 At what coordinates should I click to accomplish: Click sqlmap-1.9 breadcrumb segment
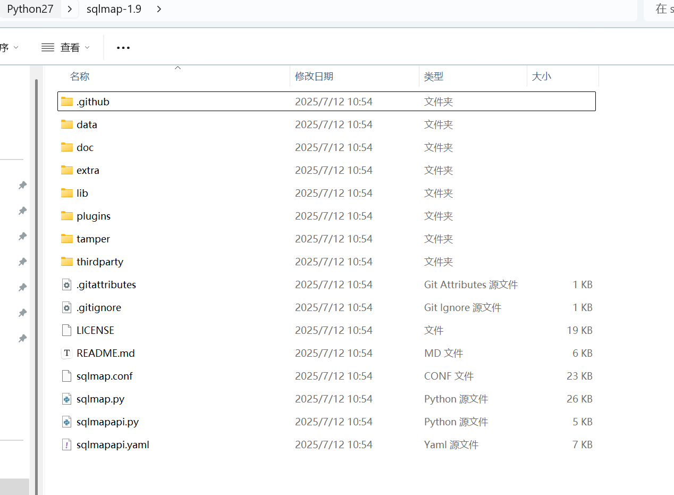[114, 9]
